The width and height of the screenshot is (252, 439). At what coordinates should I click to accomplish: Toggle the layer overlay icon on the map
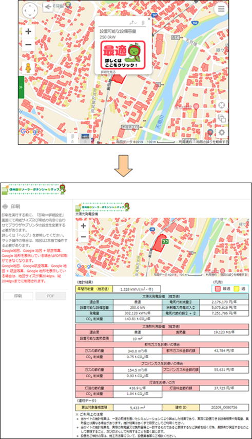pyautogui.click(x=222, y=118)
